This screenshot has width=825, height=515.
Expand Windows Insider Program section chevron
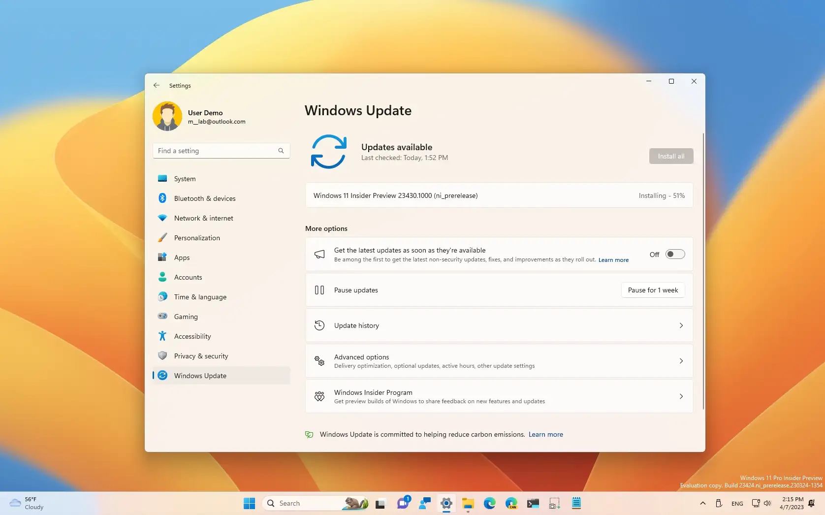tap(681, 396)
